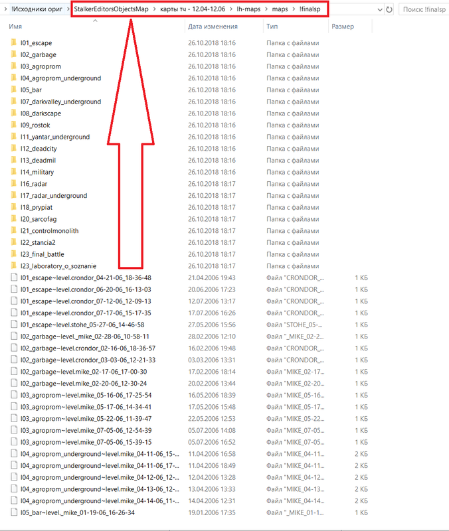Viewport: 449px width, 531px height.
Task: Go to карты тч - 12.04-12.06 breadcrumb
Action: [x=193, y=9]
